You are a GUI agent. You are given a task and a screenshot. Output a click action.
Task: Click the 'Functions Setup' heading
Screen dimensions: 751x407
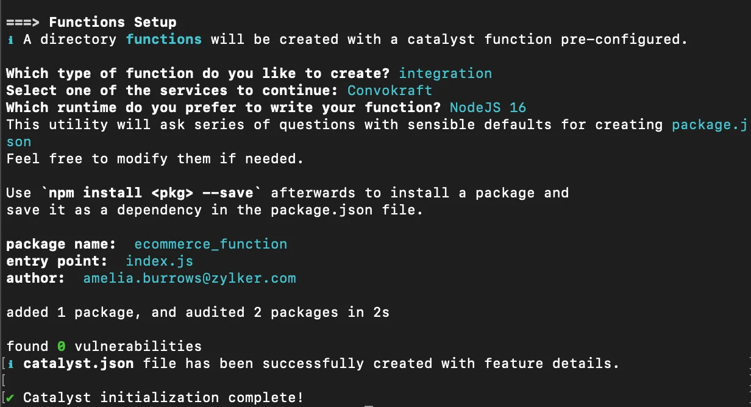(113, 23)
